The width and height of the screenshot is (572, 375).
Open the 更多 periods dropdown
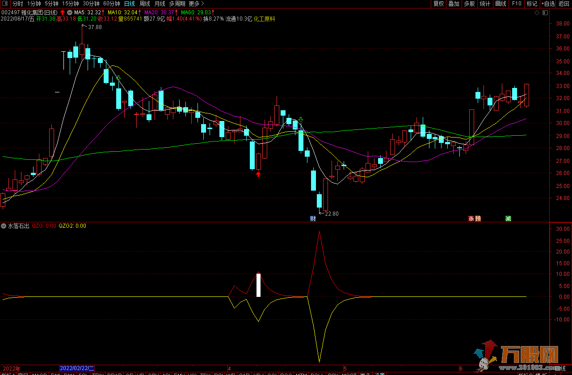tap(196, 4)
